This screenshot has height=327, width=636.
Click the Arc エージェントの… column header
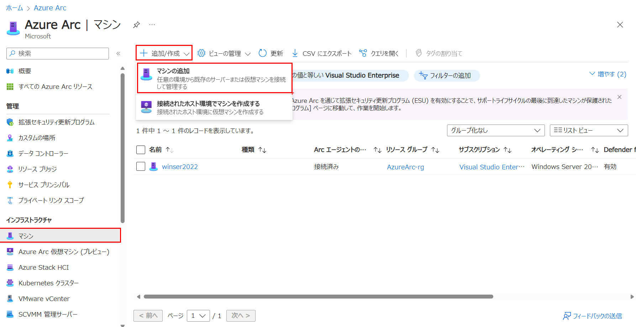[x=340, y=150]
